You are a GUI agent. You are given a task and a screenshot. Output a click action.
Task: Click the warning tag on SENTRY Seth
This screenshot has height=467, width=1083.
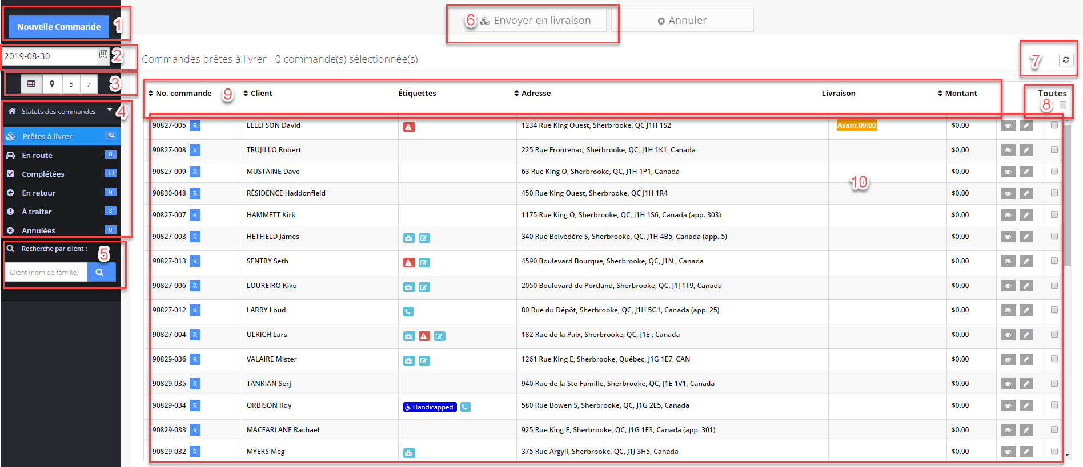[409, 262]
